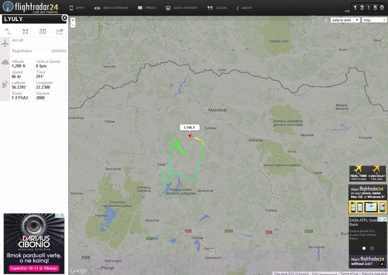Click the flightradar24 without ads banner
Screen dimensions: 388x275
(x=368, y=261)
